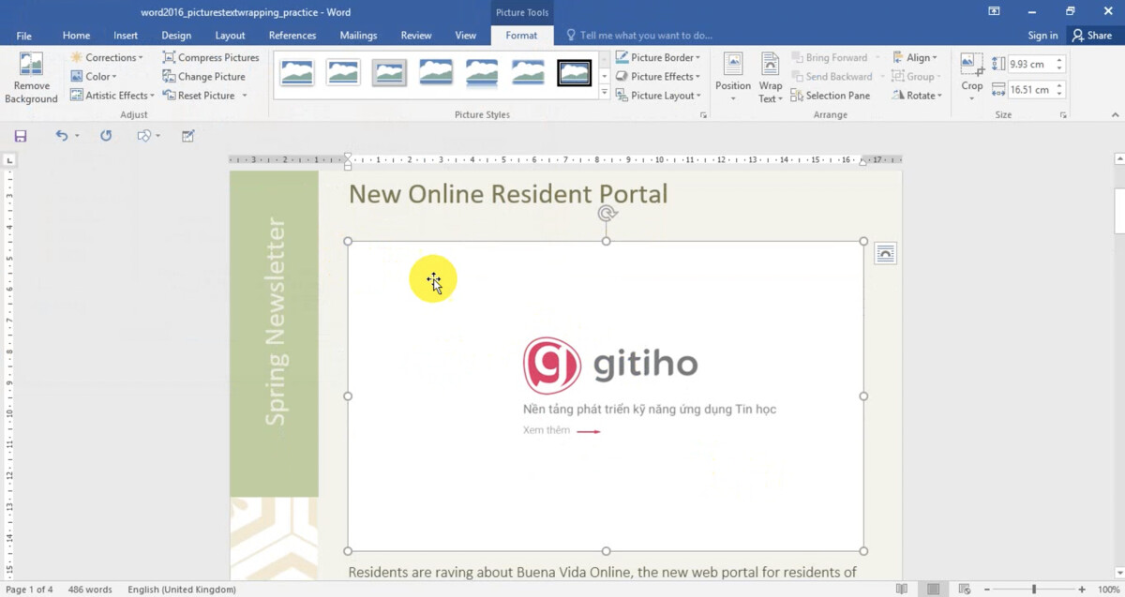This screenshot has height=597, width=1125.
Task: Open Picture Layout dropdown
Action: tap(658, 96)
